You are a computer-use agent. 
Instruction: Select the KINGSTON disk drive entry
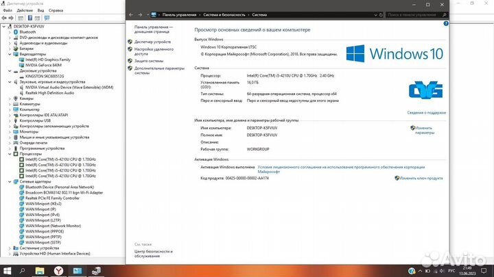[x=45, y=77]
